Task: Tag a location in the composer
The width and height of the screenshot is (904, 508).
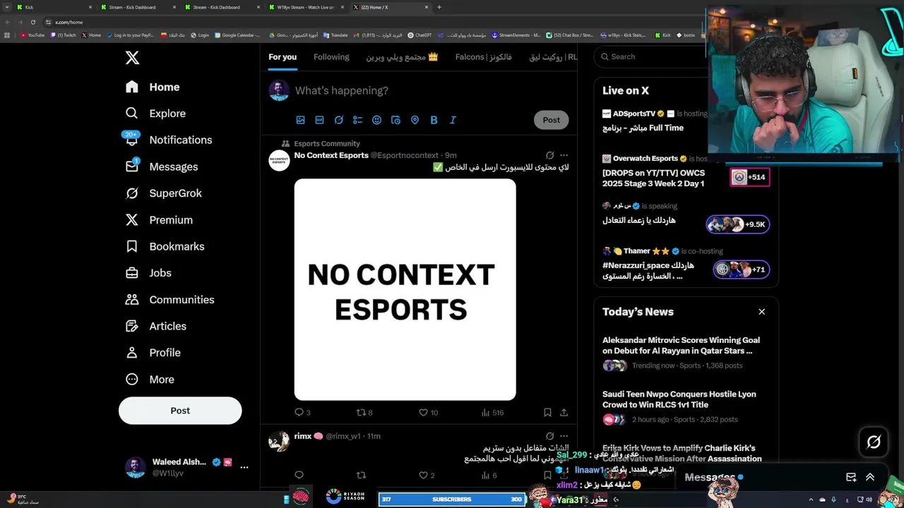Action: click(x=415, y=120)
